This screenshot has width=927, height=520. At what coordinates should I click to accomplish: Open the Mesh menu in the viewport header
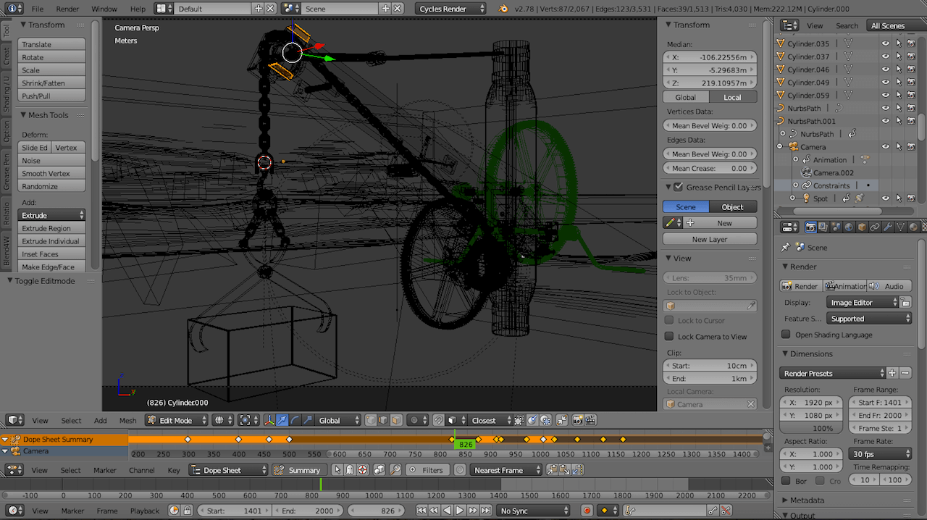click(x=127, y=420)
